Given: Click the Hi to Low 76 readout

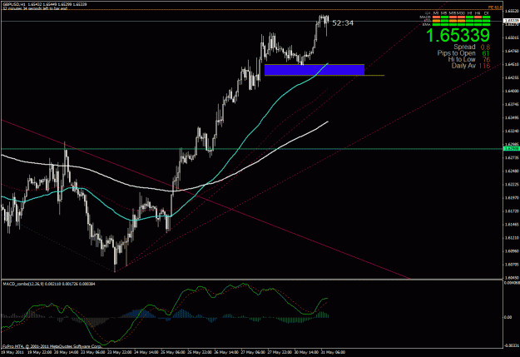Looking at the screenshot, I should point(469,59).
